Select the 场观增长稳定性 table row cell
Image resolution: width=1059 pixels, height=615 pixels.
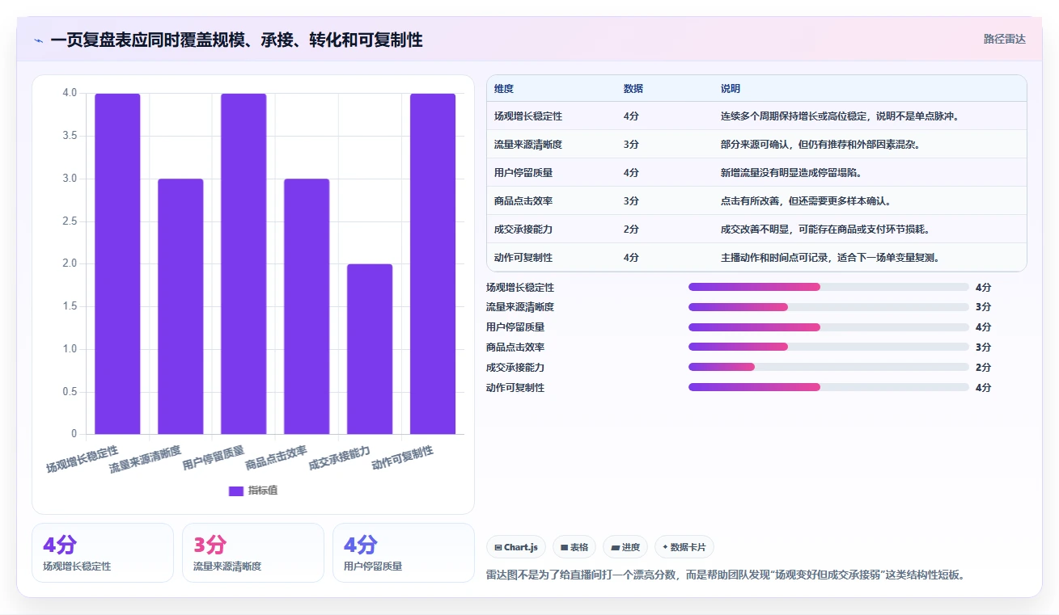(x=528, y=116)
